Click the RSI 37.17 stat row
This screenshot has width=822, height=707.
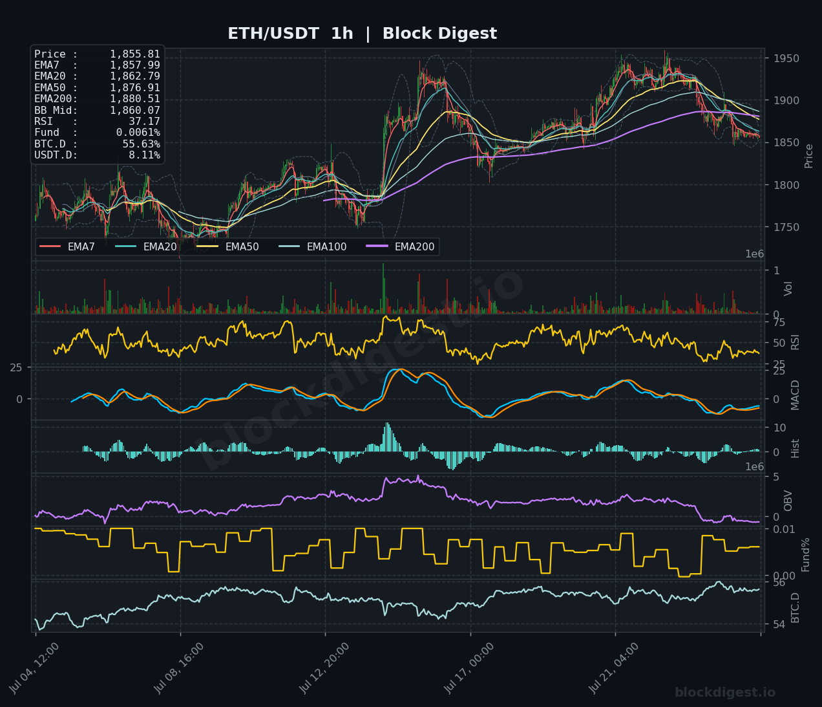[x=97, y=122]
